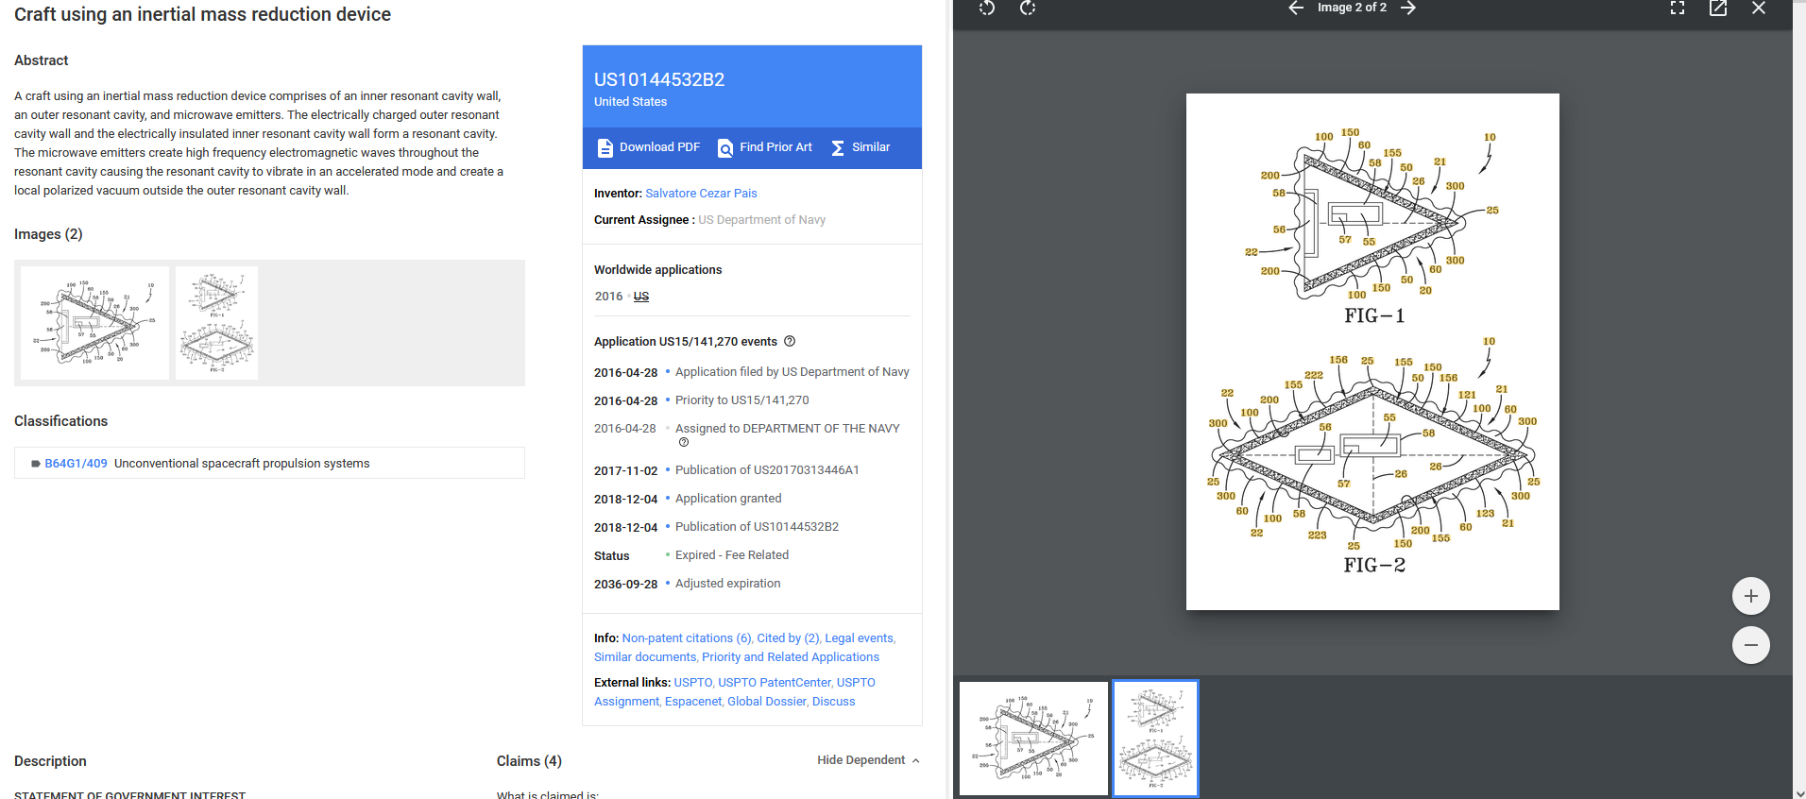Close the image viewer
This screenshot has width=1806, height=799.
(x=1759, y=8)
